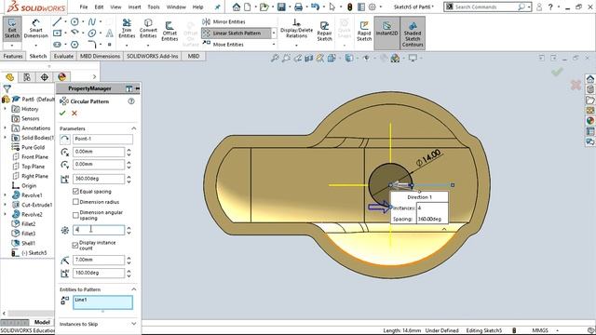Viewport: 596px width, 335px height.
Task: Open the DisplayManager tab icon
Action: pyautogui.click(x=62, y=77)
